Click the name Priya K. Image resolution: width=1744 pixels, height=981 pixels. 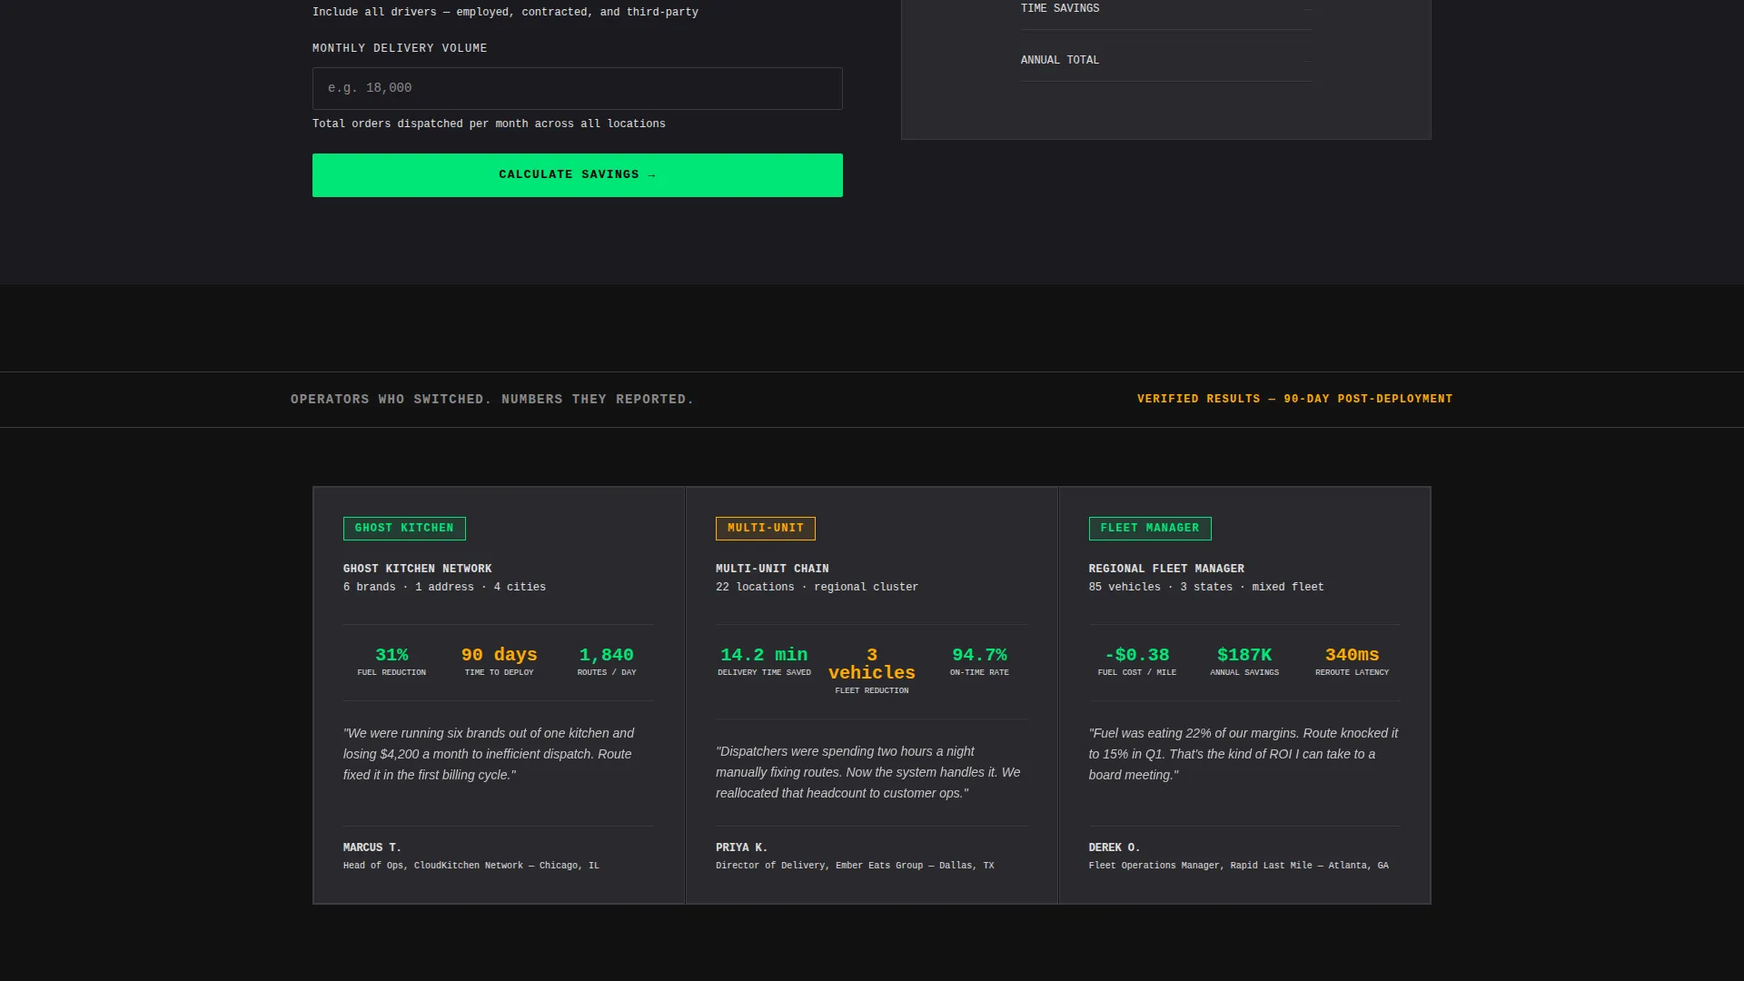pos(742,847)
